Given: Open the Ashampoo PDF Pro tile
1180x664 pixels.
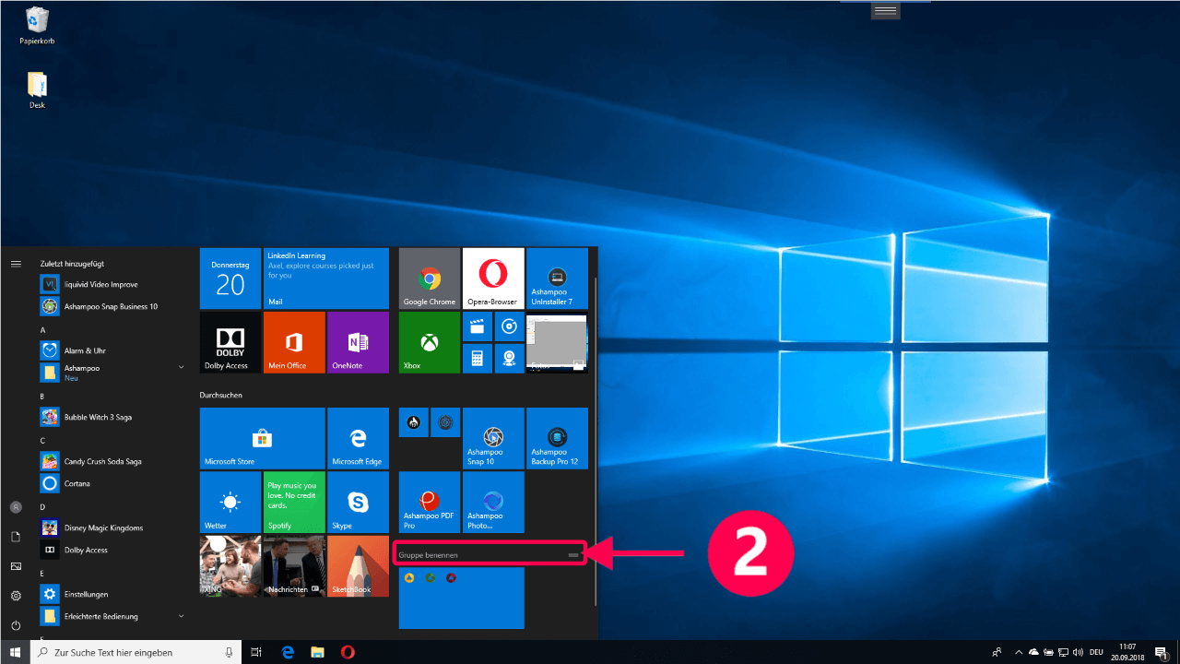Looking at the screenshot, I should point(430,502).
